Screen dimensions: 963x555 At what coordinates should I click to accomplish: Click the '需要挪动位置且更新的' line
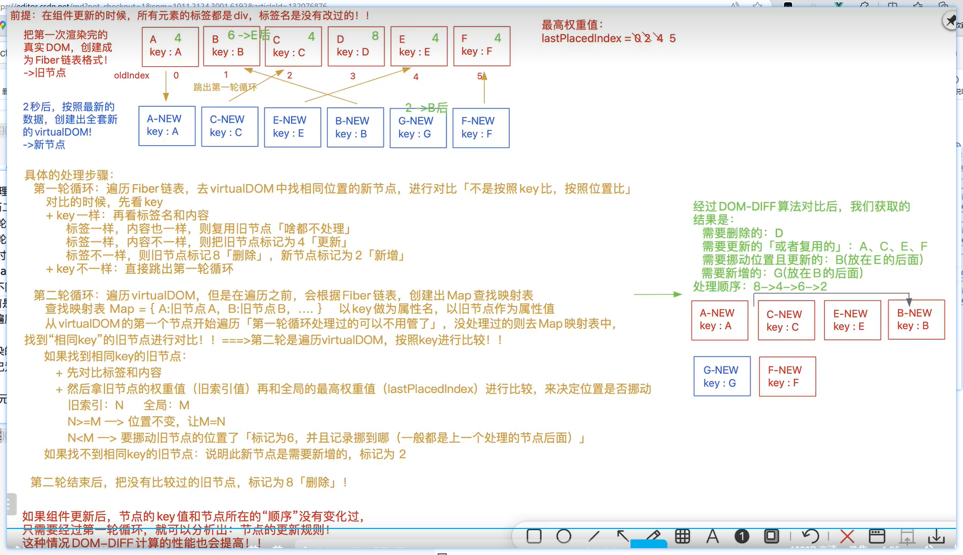[x=812, y=260]
